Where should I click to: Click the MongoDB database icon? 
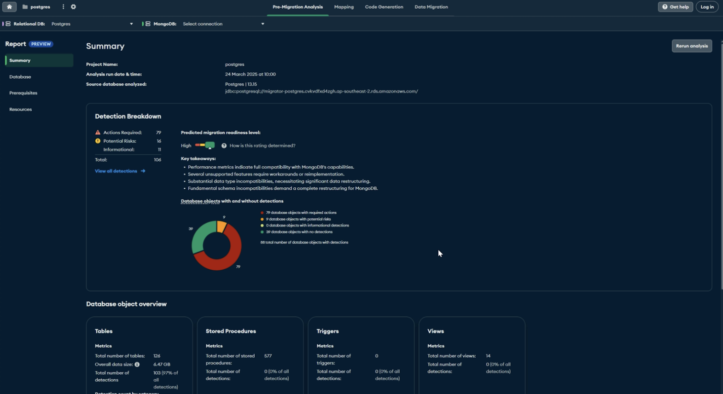click(148, 24)
